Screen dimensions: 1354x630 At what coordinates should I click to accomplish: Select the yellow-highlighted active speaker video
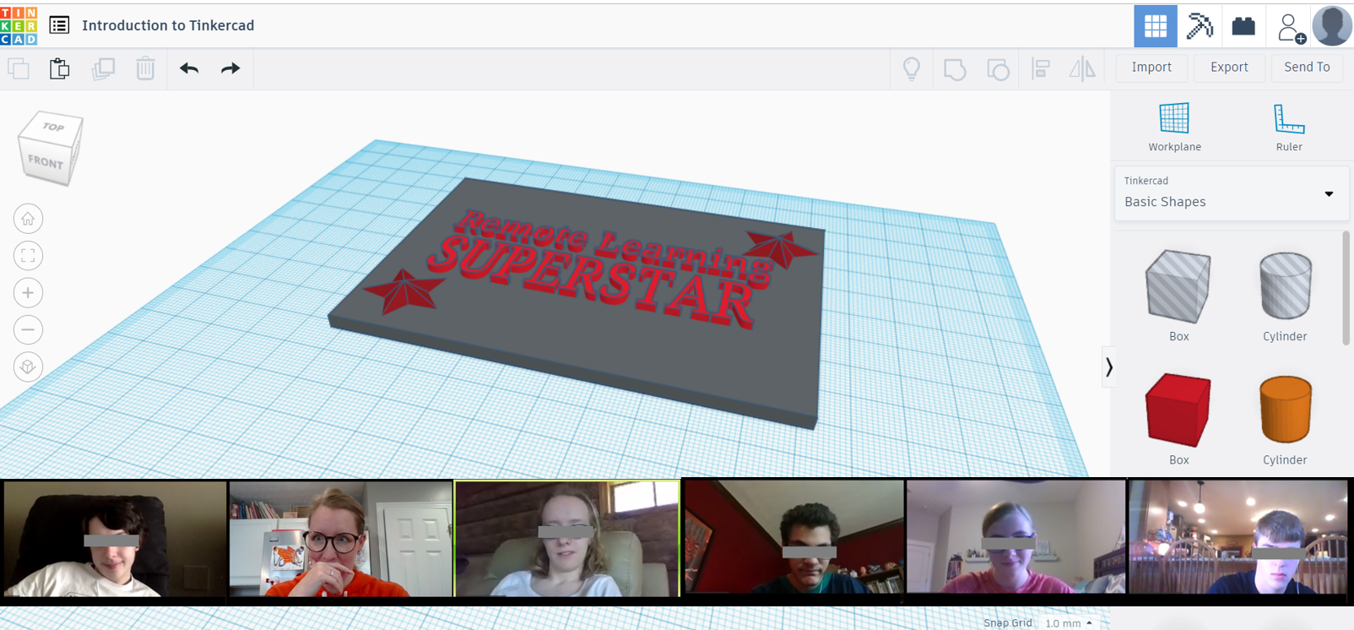[x=567, y=539]
